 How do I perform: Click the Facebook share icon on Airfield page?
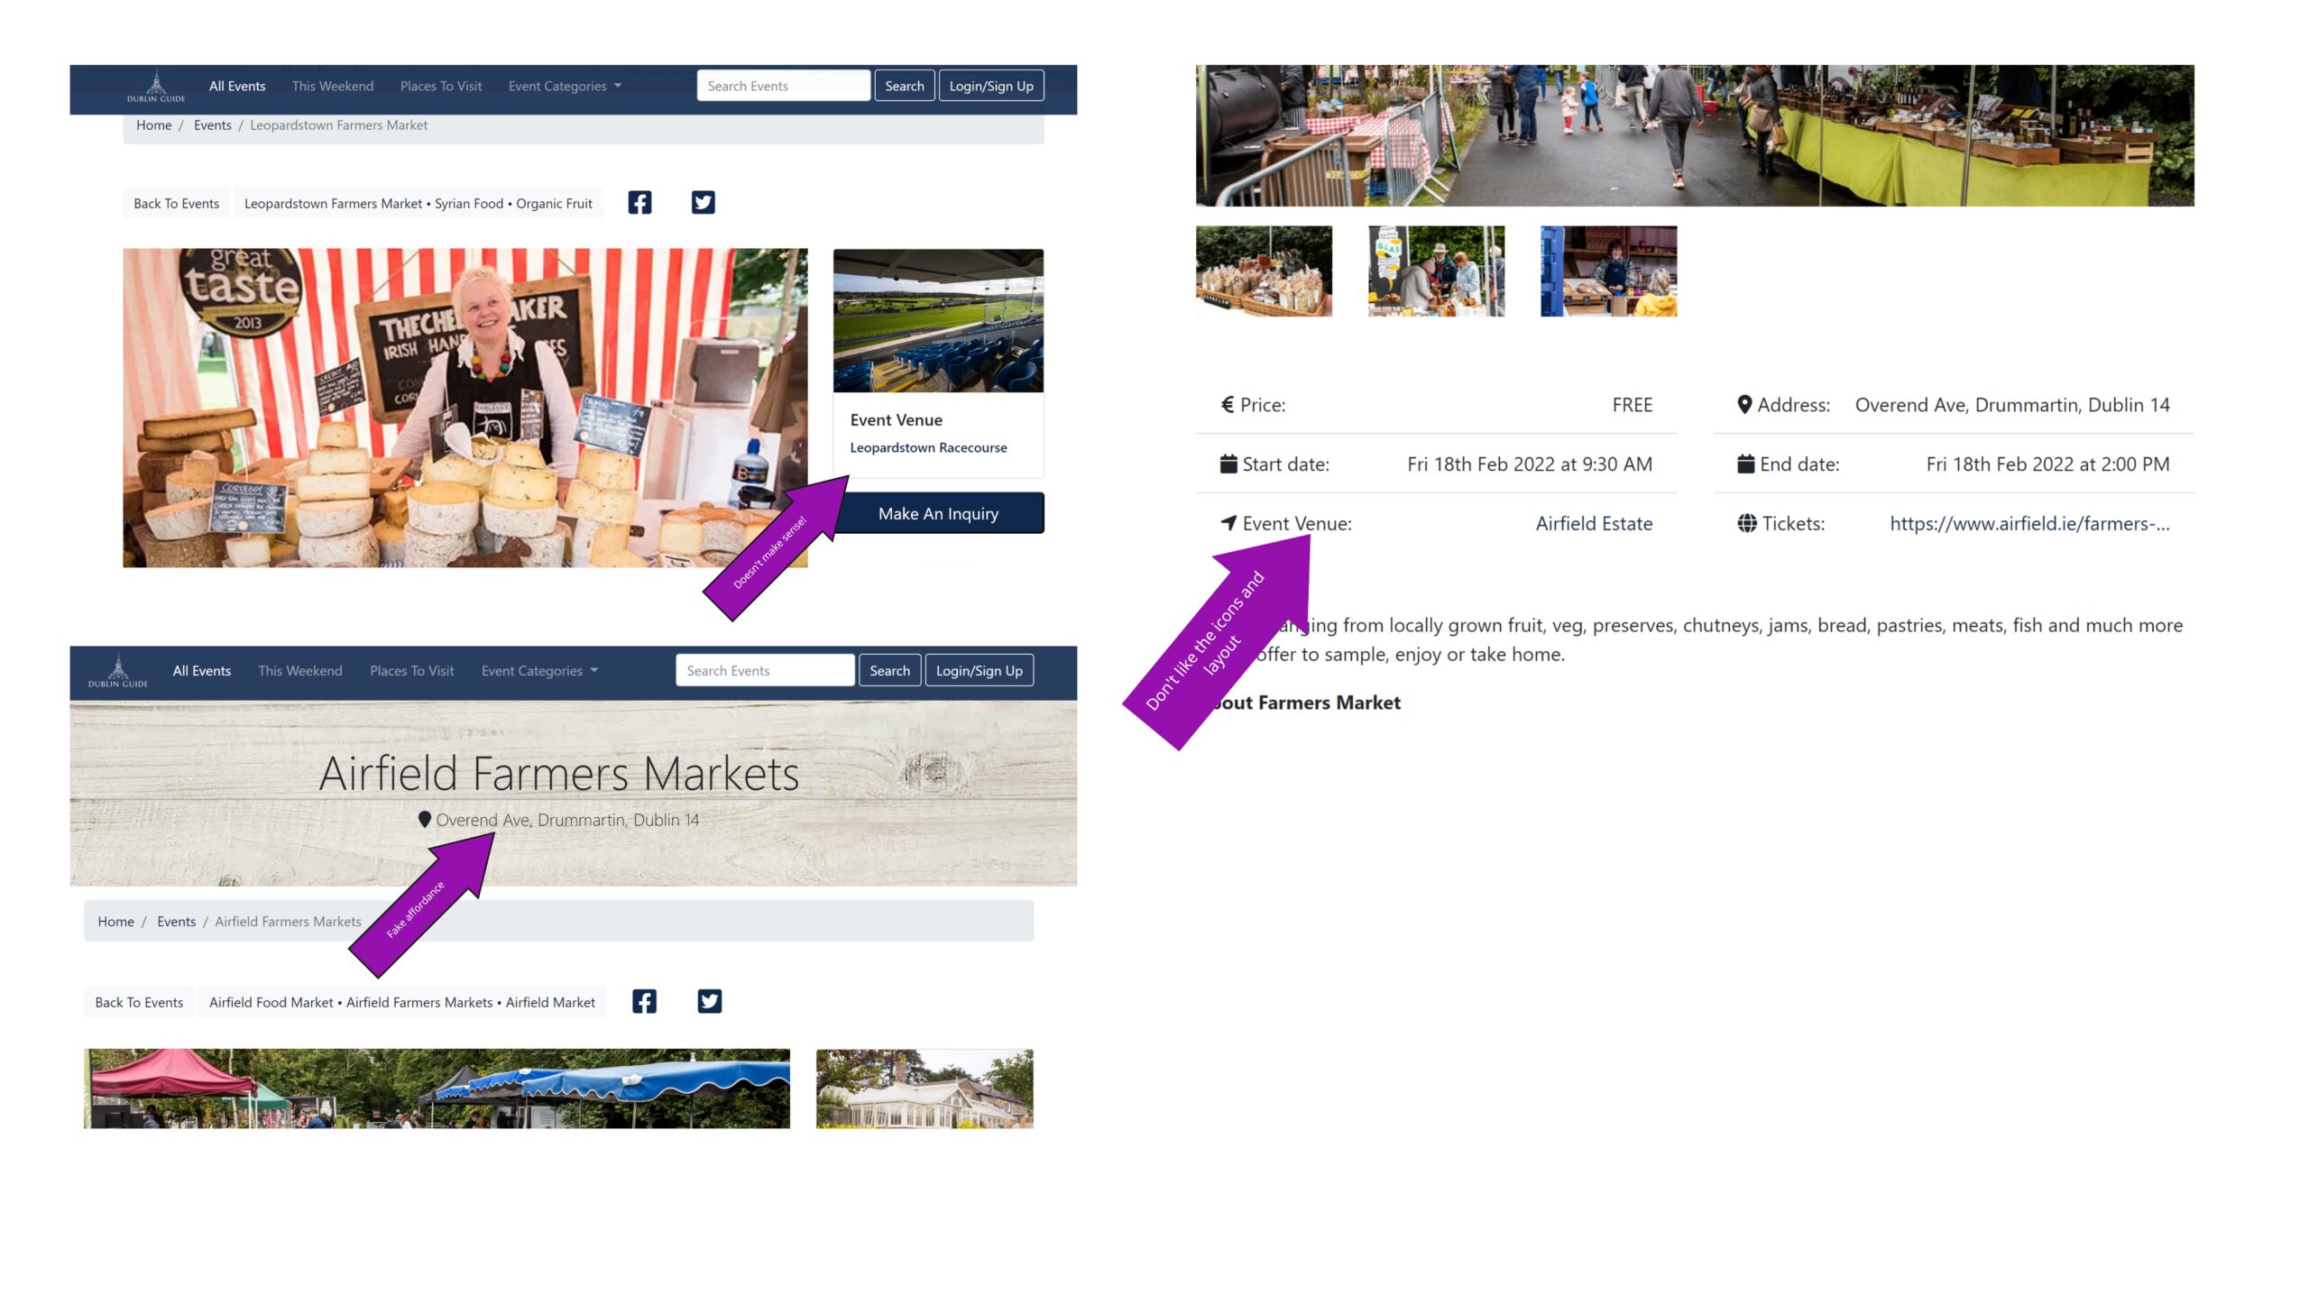coord(644,1000)
